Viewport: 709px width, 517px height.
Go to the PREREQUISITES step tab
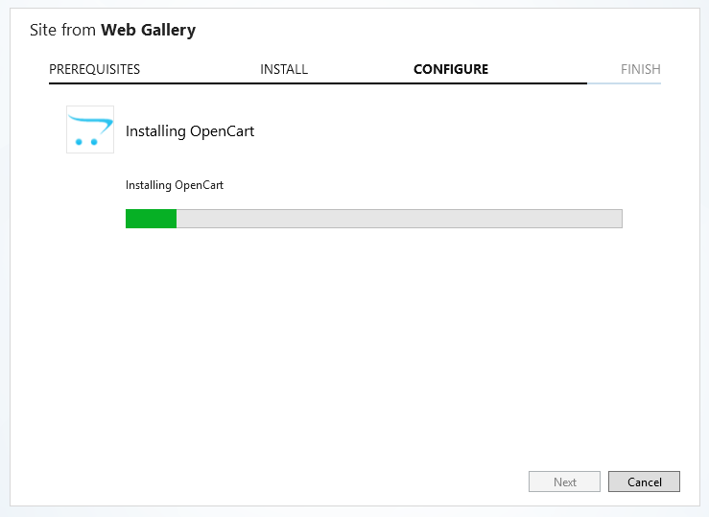coord(94,69)
